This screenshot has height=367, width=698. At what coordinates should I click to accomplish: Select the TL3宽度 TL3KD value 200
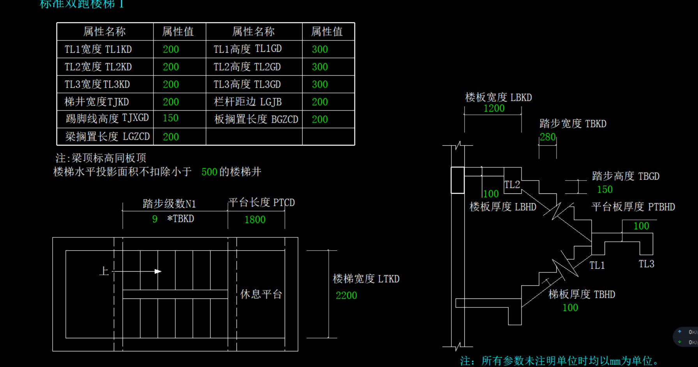(171, 84)
